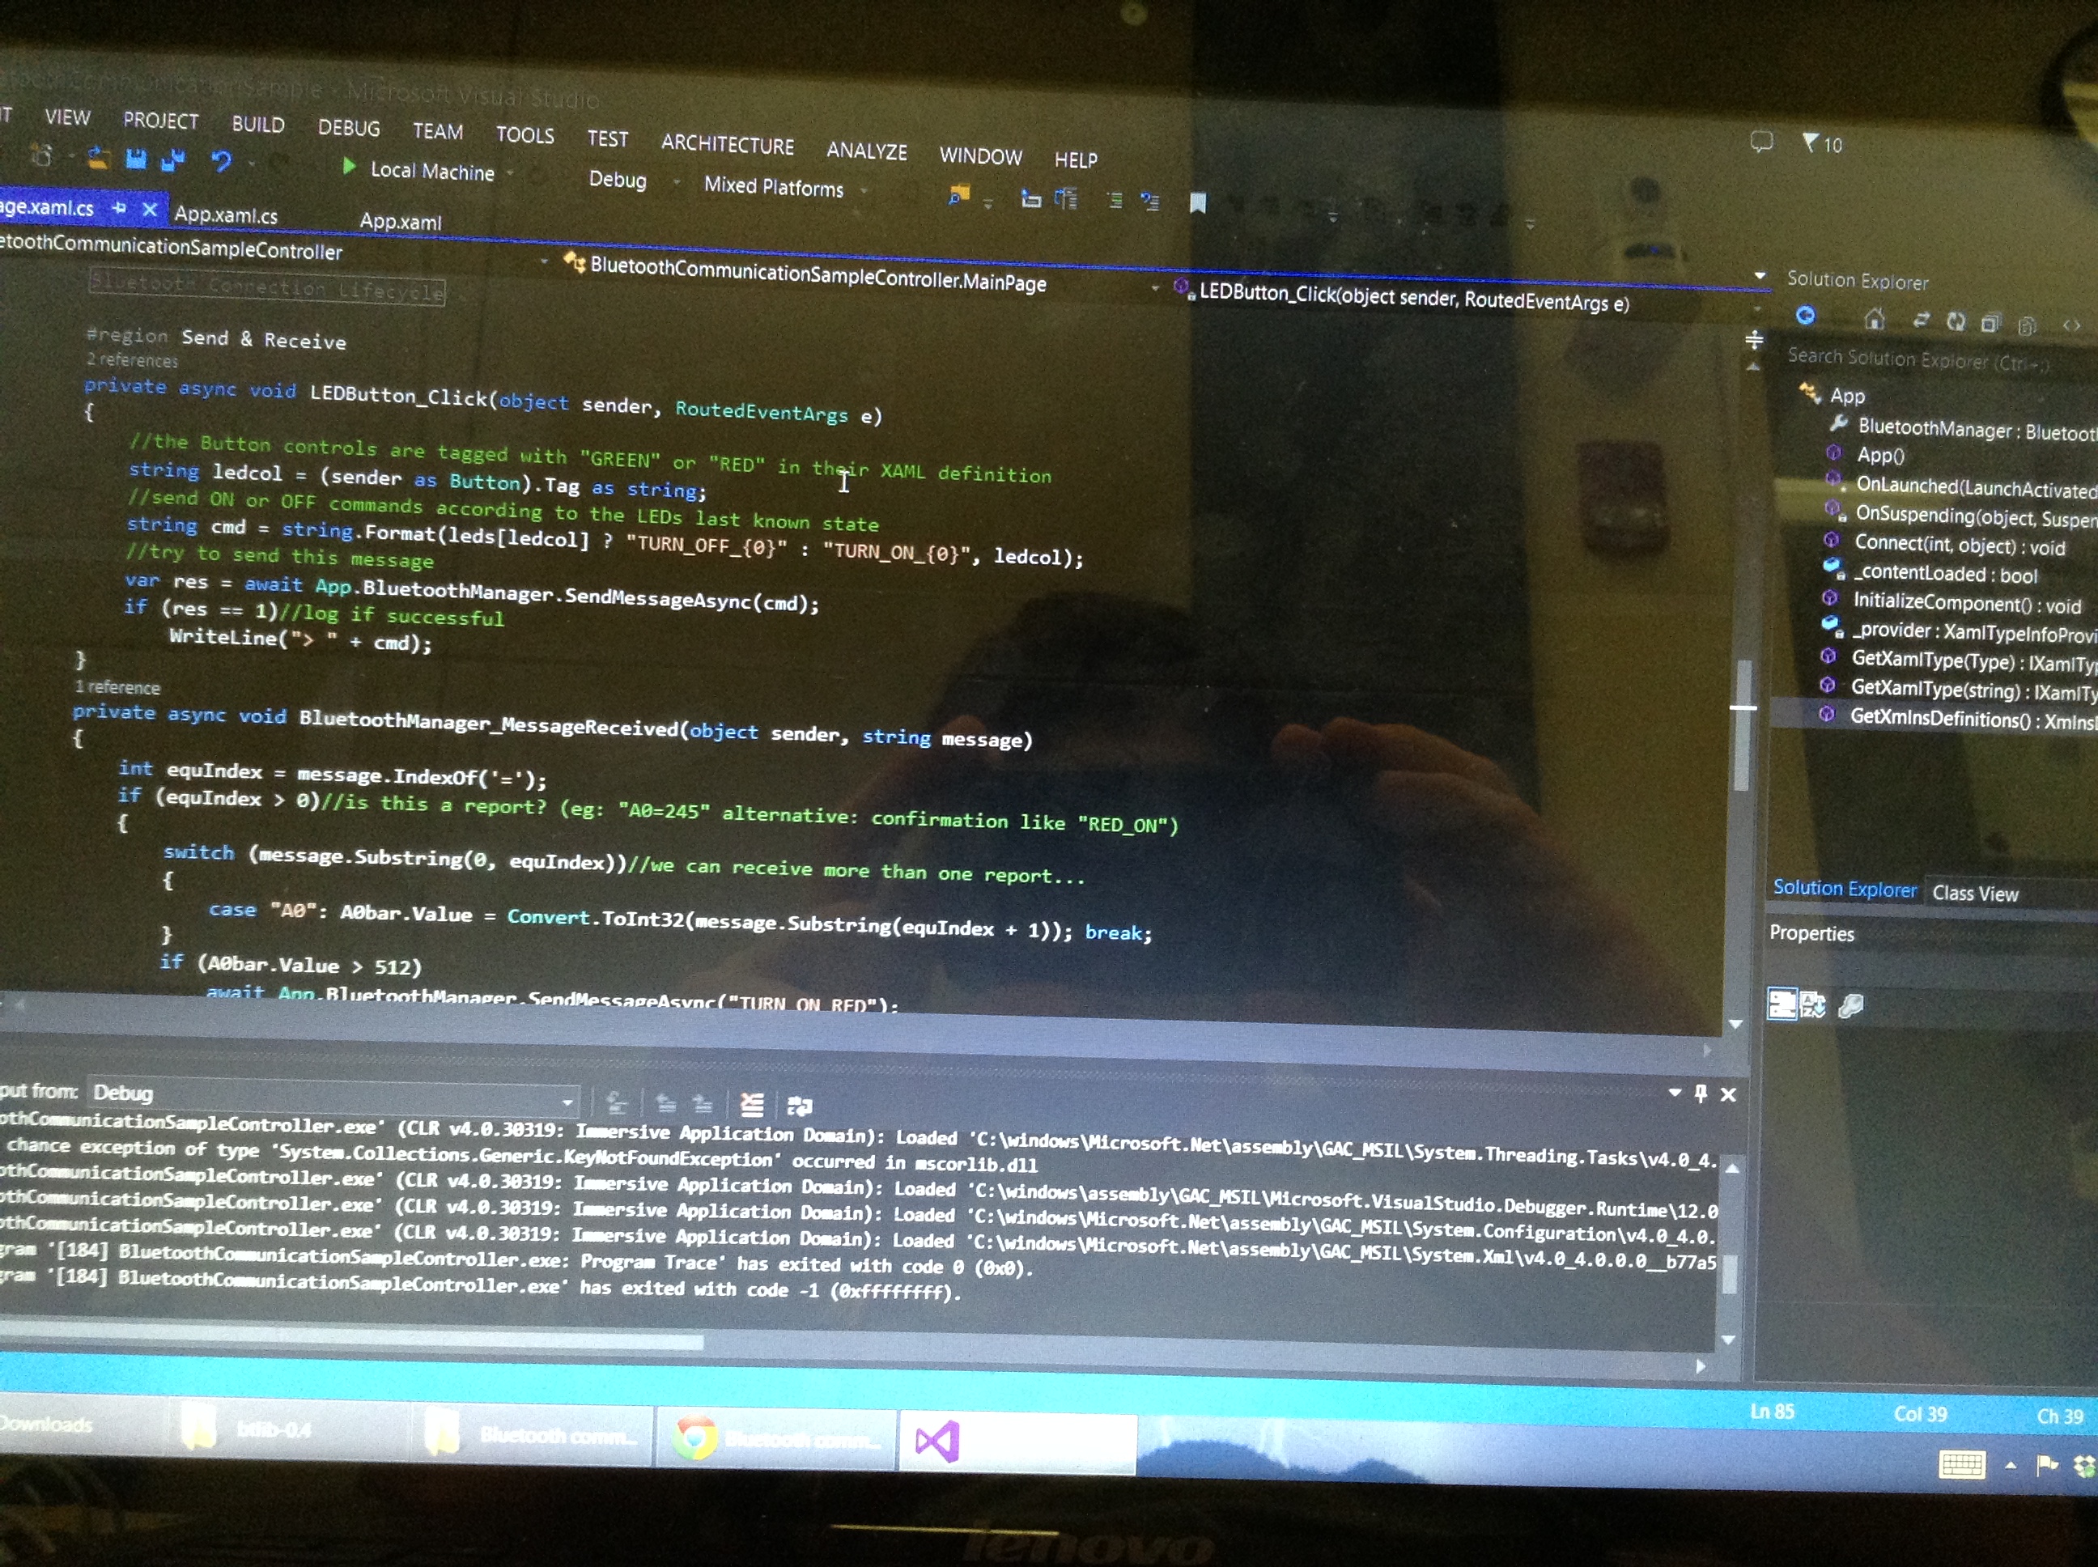Open the ARCHITECTURE menu

727,144
